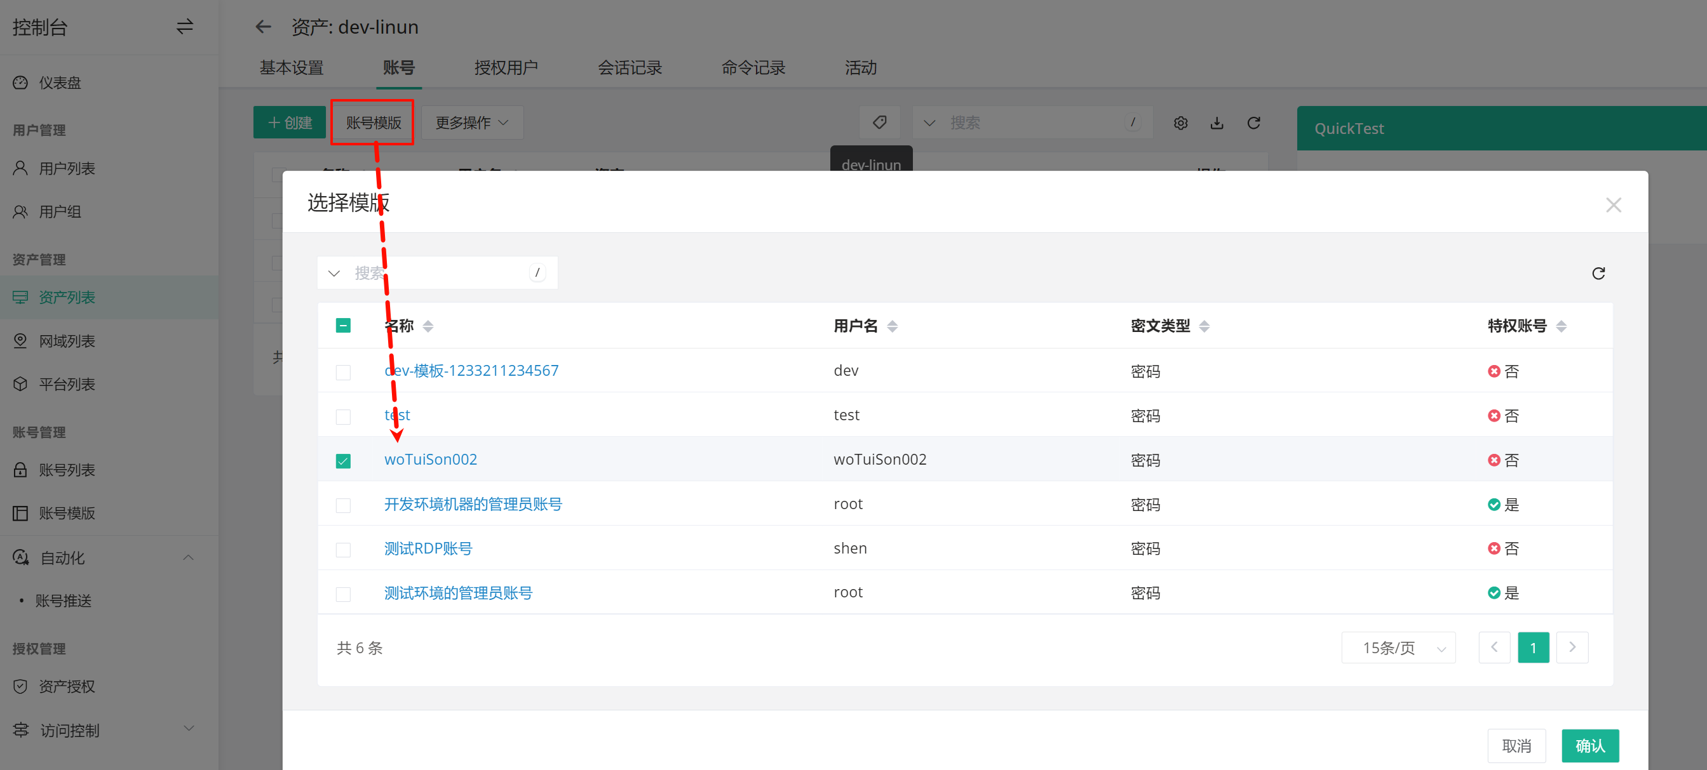Viewport: 1707px width, 770px height.
Task: Open table column settings gear icon
Action: [x=1180, y=123]
